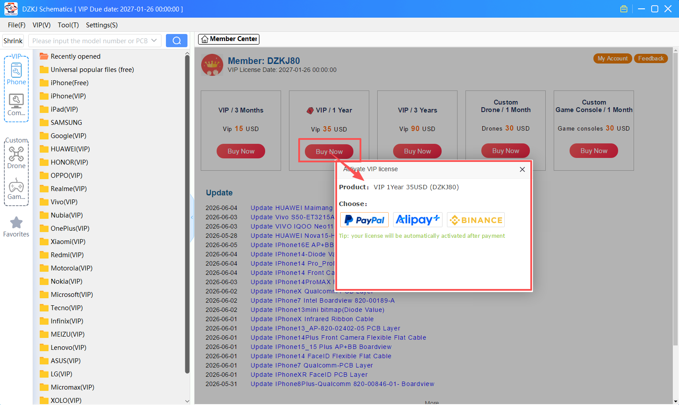Collapse the sidebar with splitter handle
Viewport: 679px width, 405px height.
192,217
